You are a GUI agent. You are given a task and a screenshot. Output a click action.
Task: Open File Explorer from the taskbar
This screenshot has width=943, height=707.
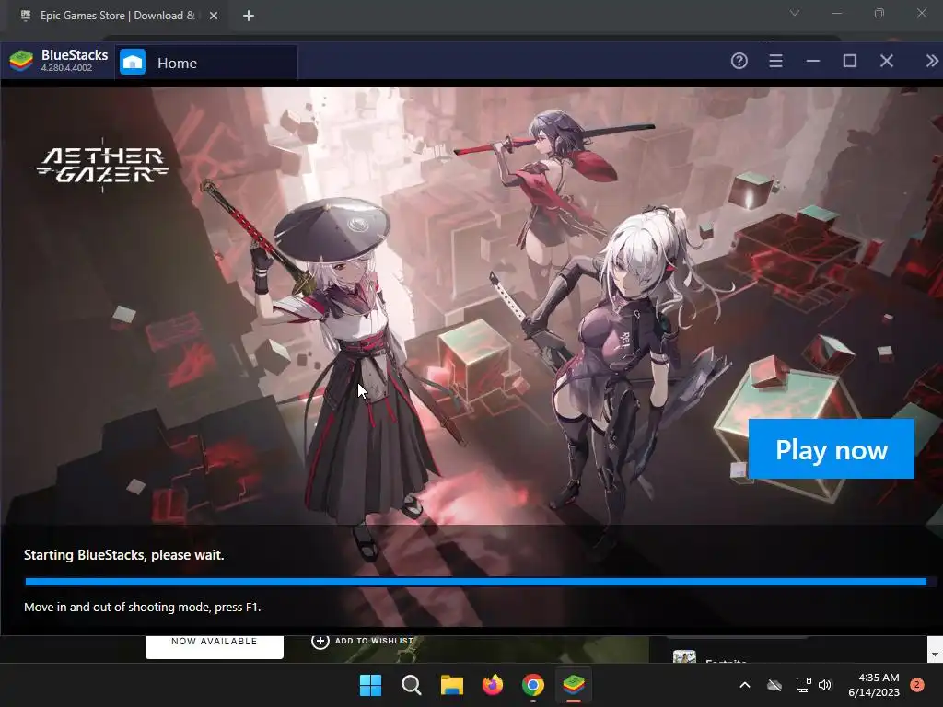point(451,685)
